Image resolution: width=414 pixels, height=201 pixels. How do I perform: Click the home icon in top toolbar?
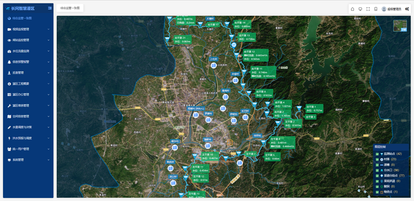tap(352, 9)
